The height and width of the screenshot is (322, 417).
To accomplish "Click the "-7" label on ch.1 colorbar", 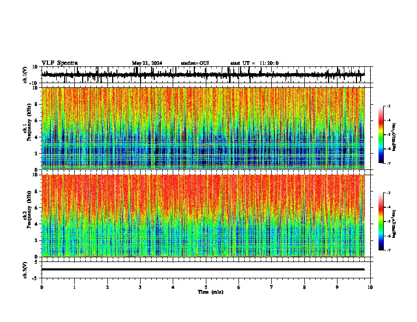I will coord(388,163).
